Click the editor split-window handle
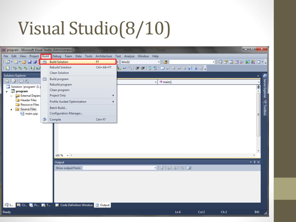The width and height of the screenshot is (296, 222). [x=258, y=87]
